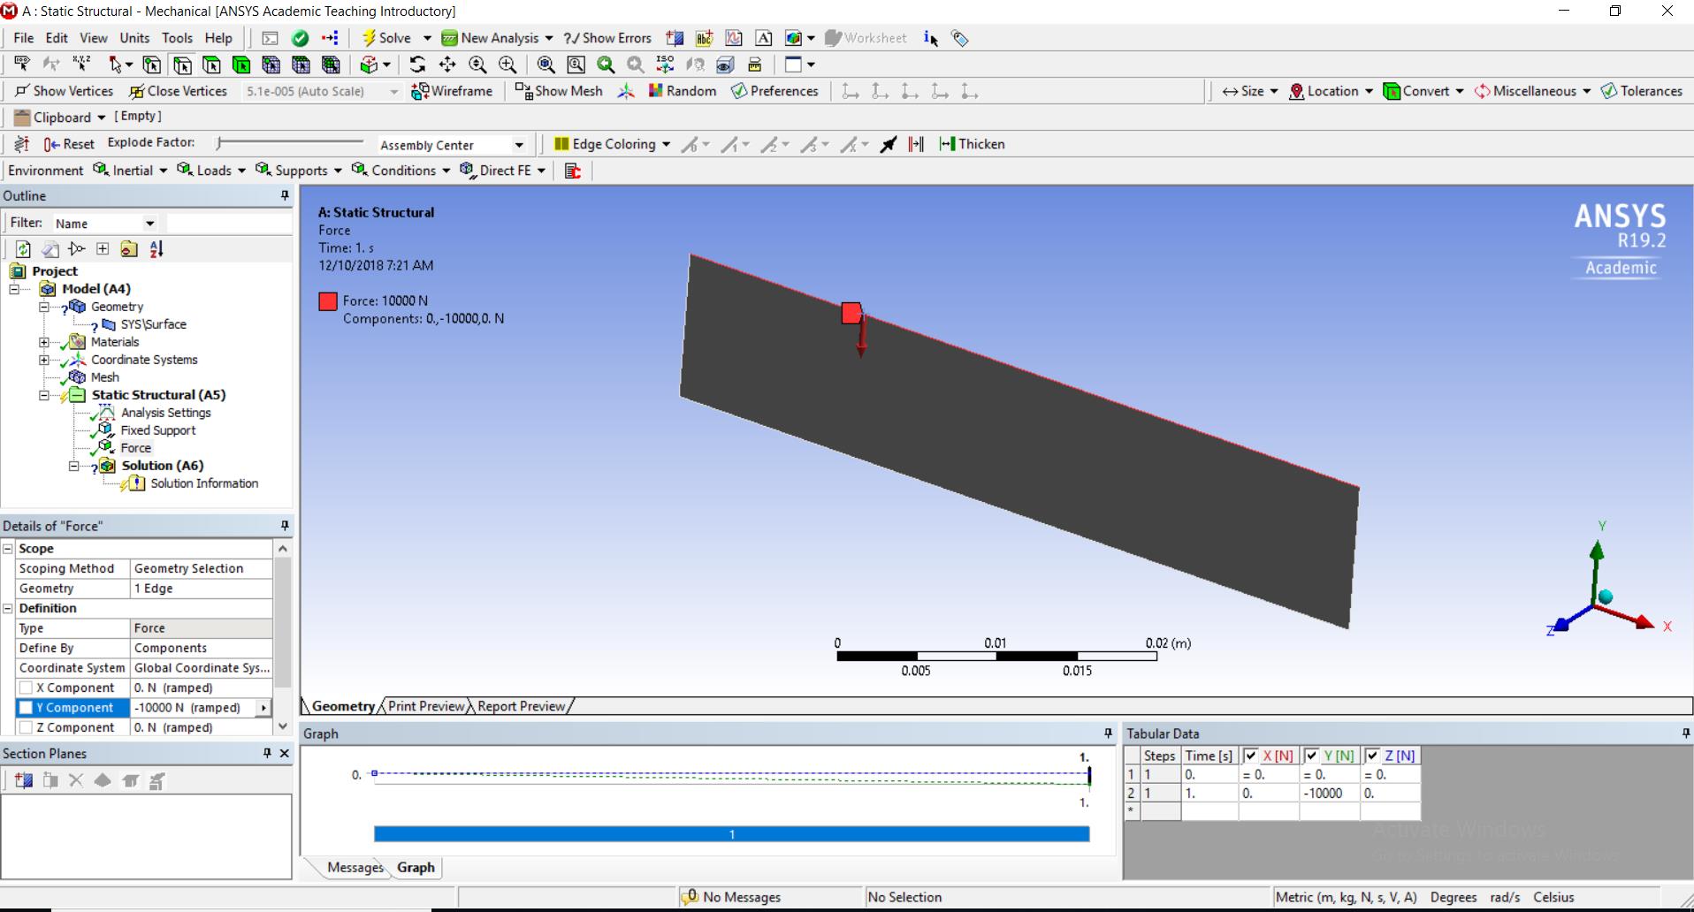Viewport: 1694px width, 912px height.
Task: Toggle Show Vertices
Action: pyautogui.click(x=64, y=91)
